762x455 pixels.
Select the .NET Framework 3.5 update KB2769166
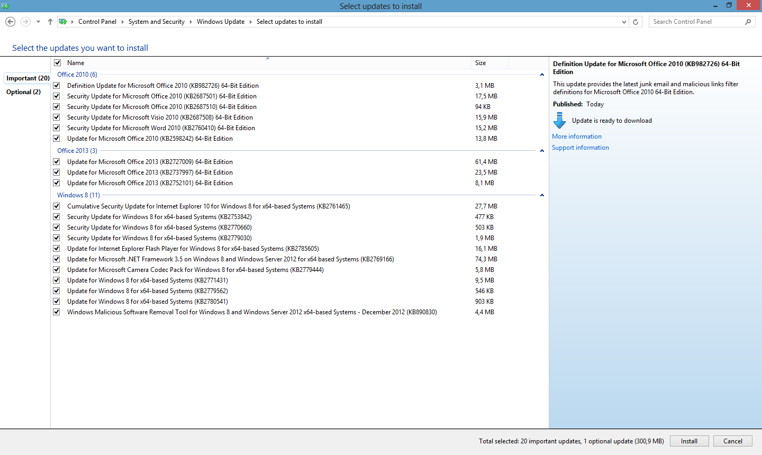coord(231,259)
